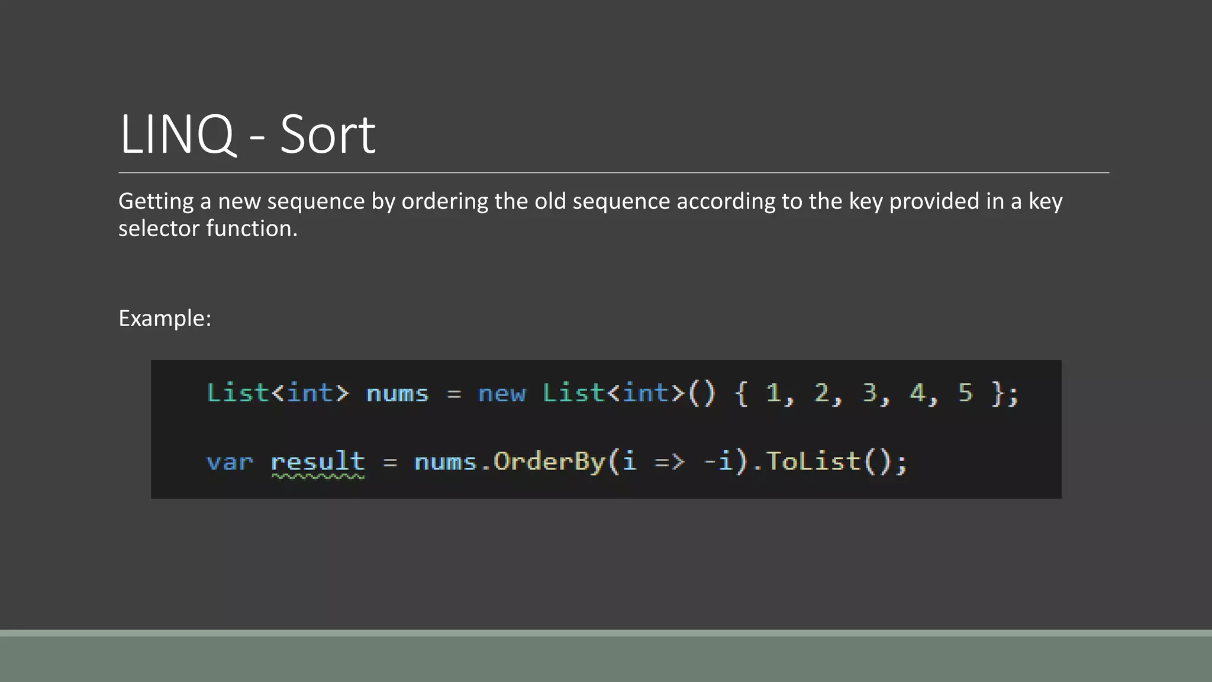Click the "{ 1, 2, 3, 4, 5 }" initializer list
The width and height of the screenshot is (1212, 682).
869,394
